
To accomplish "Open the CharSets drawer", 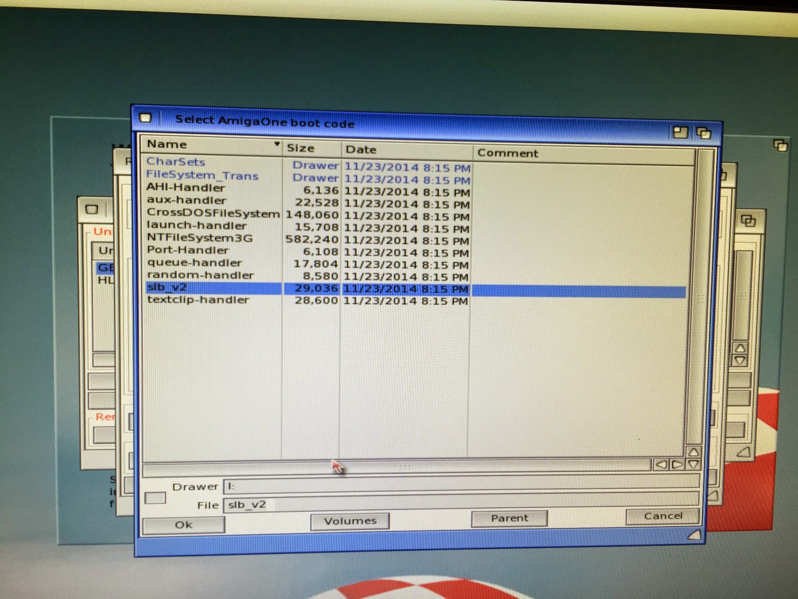I will [176, 162].
